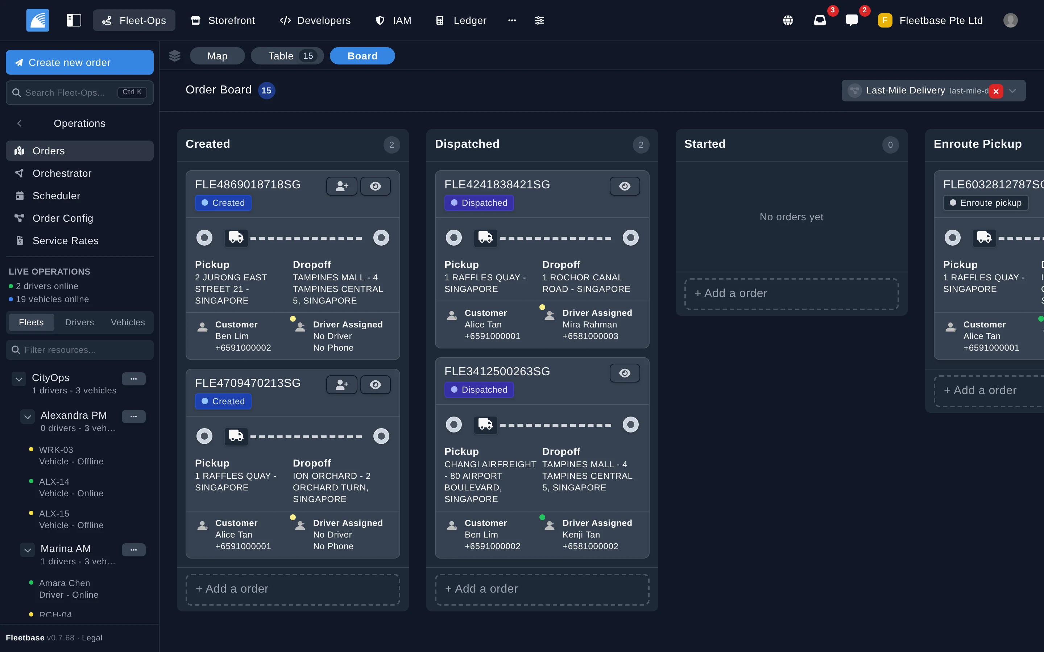Open Marina AM options ellipsis
This screenshot has width=1044, height=652.
tap(134, 549)
